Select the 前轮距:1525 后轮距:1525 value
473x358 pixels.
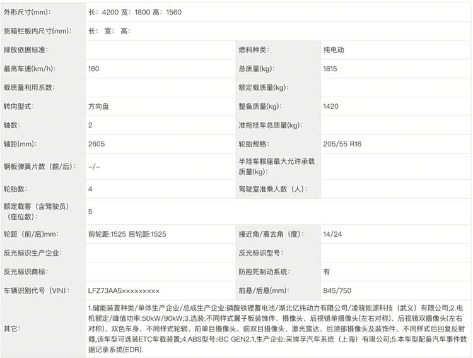[127, 234]
